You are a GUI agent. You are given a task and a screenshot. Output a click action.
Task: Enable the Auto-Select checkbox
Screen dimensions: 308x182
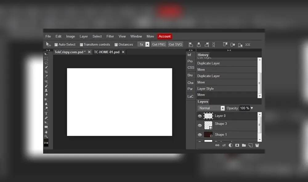point(56,45)
